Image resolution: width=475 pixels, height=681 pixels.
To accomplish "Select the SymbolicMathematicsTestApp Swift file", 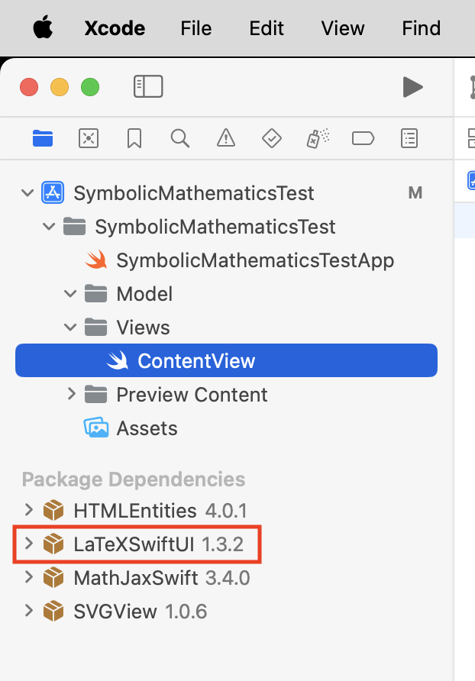I will tap(254, 260).
